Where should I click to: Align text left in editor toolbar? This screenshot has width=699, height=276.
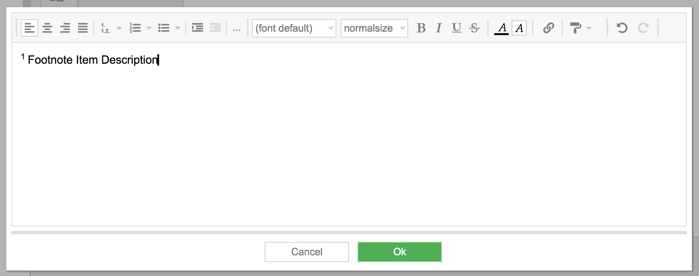pyautogui.click(x=30, y=28)
